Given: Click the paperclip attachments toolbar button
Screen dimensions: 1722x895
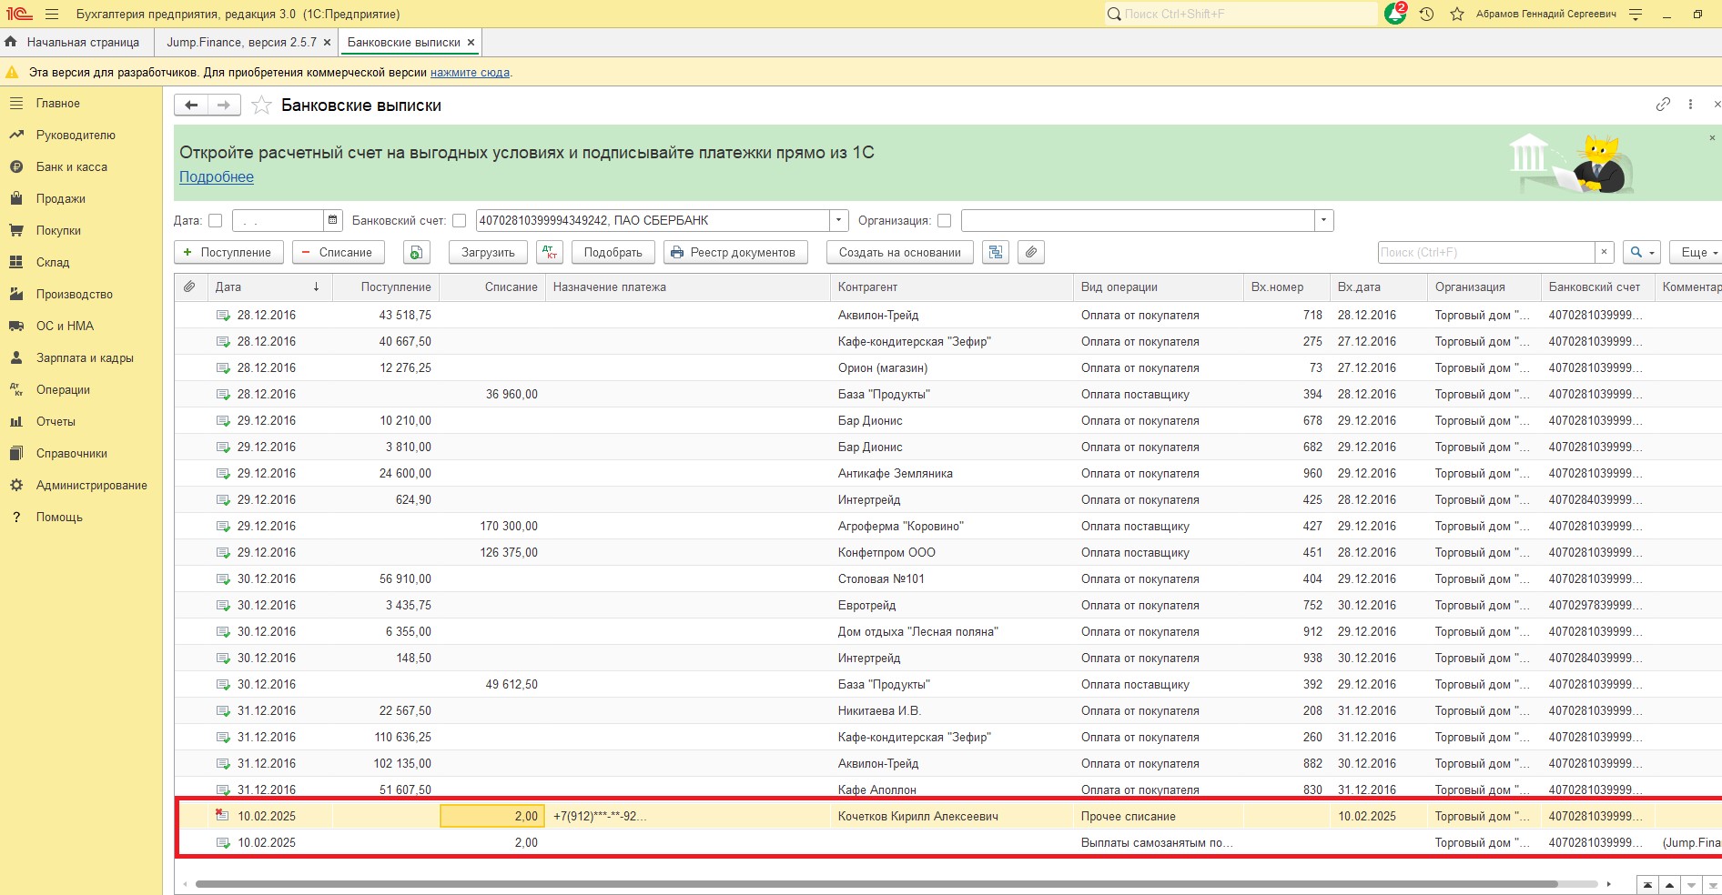Looking at the screenshot, I should click(1030, 252).
